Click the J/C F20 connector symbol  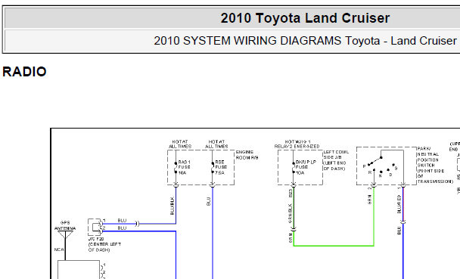point(95,227)
